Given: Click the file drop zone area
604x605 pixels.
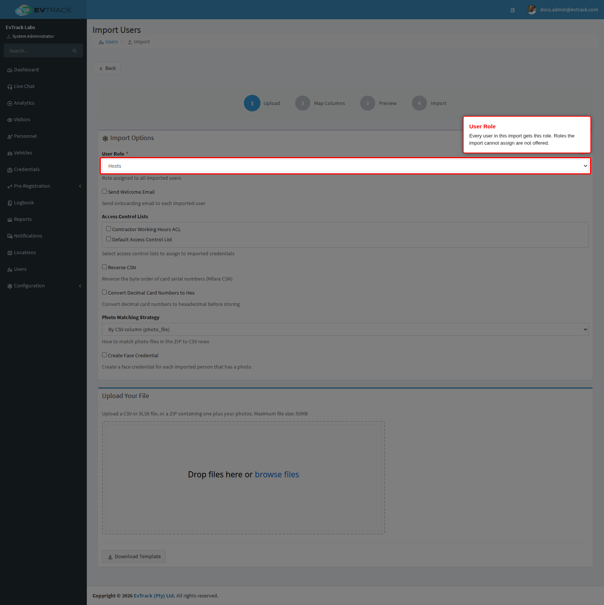Looking at the screenshot, I should (243, 478).
